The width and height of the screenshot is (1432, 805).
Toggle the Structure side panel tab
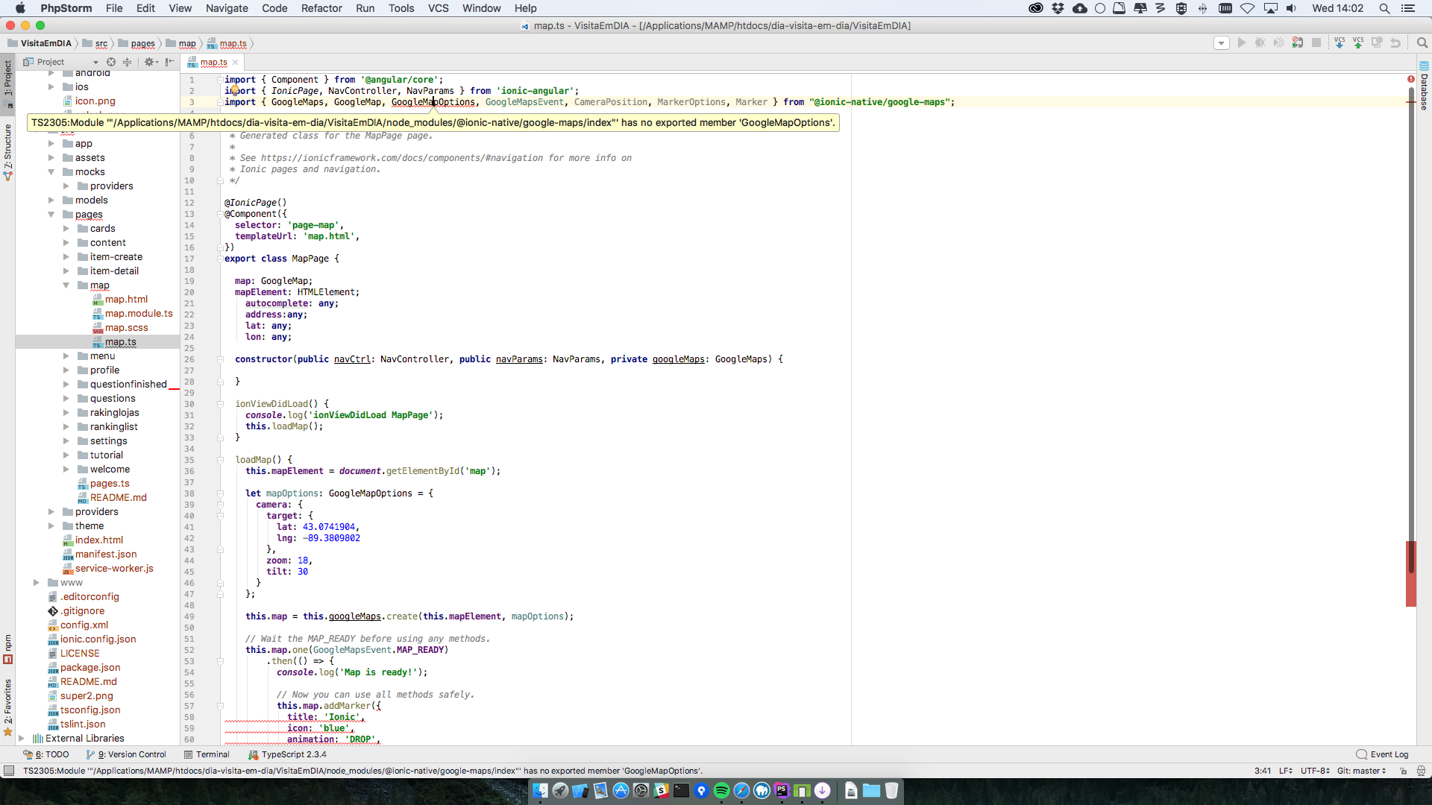point(7,152)
